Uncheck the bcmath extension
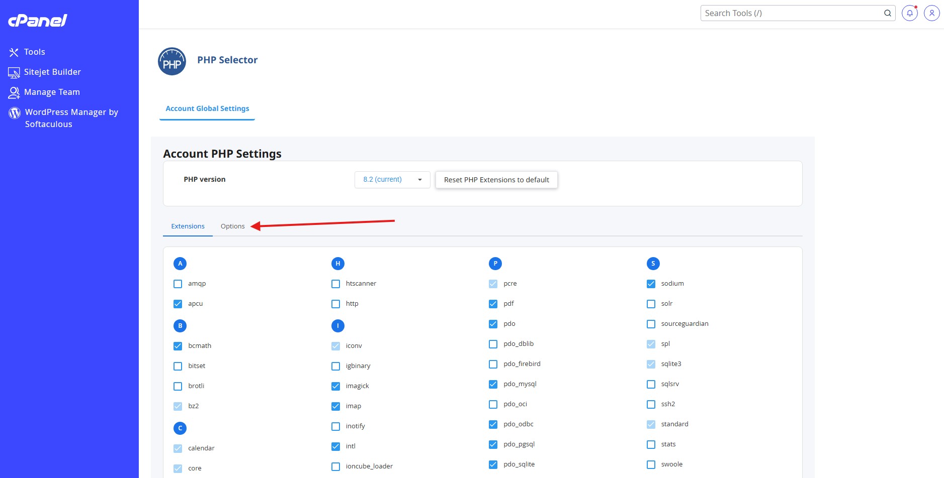944x478 pixels. (x=178, y=346)
